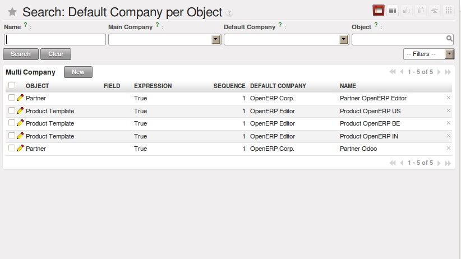Open the graph view icon
This screenshot has width=461, height=259.
pos(406,10)
